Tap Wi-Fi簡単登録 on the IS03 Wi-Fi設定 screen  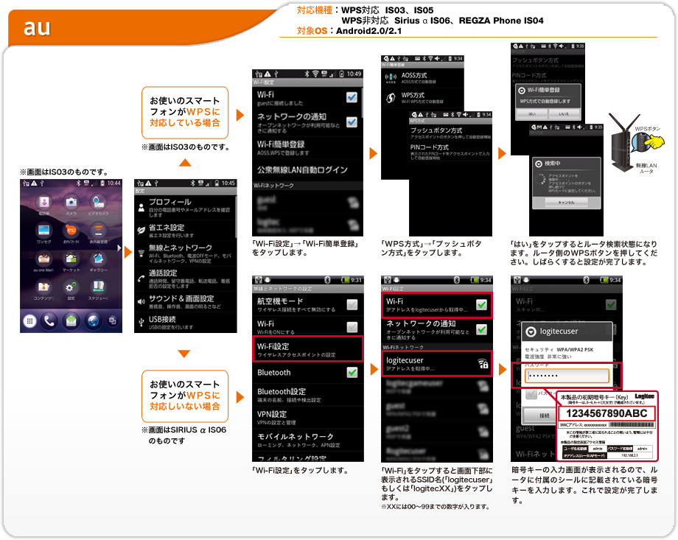point(307,147)
